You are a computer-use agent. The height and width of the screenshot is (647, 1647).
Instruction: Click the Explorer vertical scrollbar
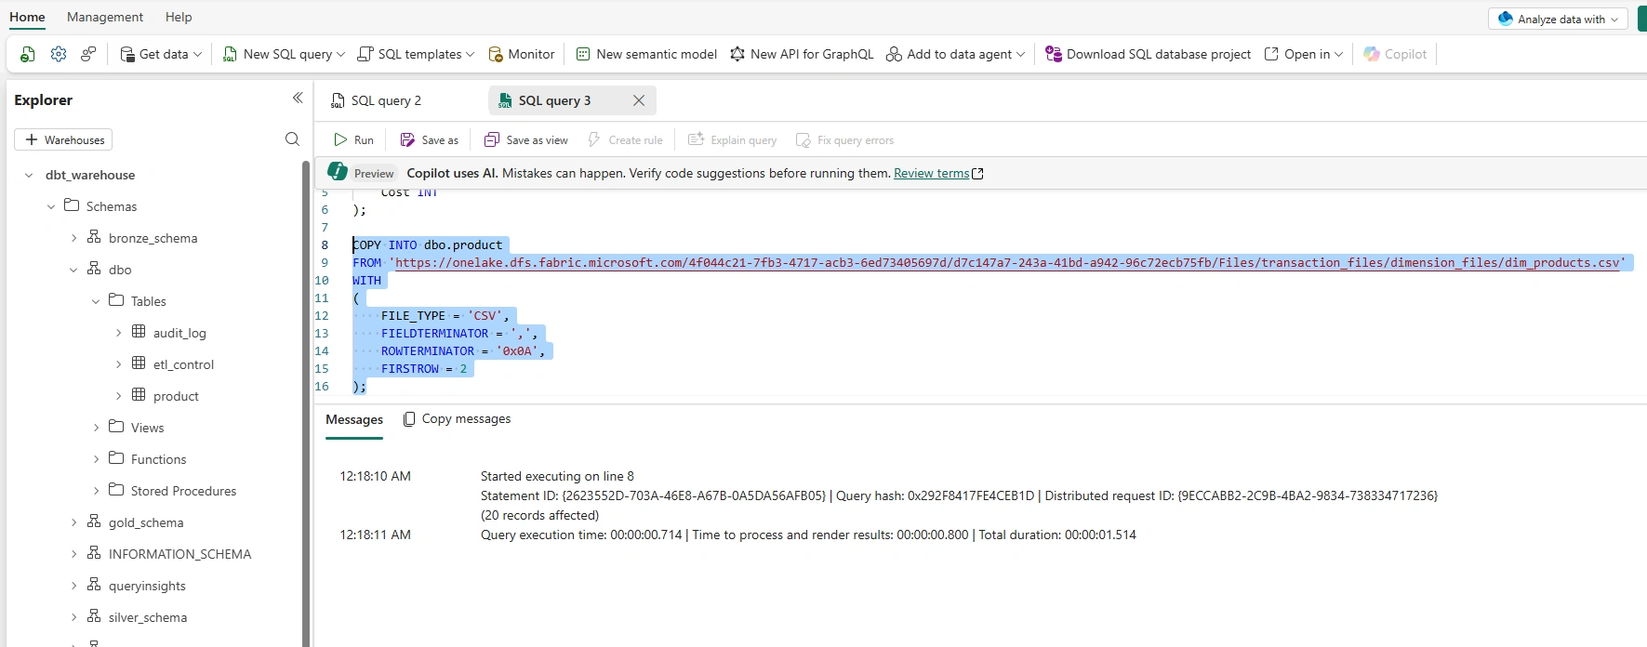[306, 403]
